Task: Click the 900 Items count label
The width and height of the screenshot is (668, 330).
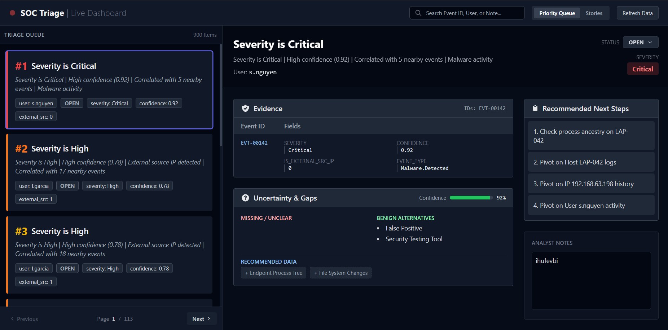Action: (205, 35)
